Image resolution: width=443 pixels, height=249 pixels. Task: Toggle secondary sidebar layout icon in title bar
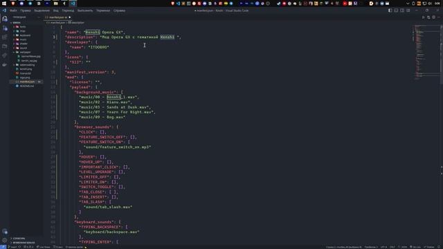pos(402,10)
